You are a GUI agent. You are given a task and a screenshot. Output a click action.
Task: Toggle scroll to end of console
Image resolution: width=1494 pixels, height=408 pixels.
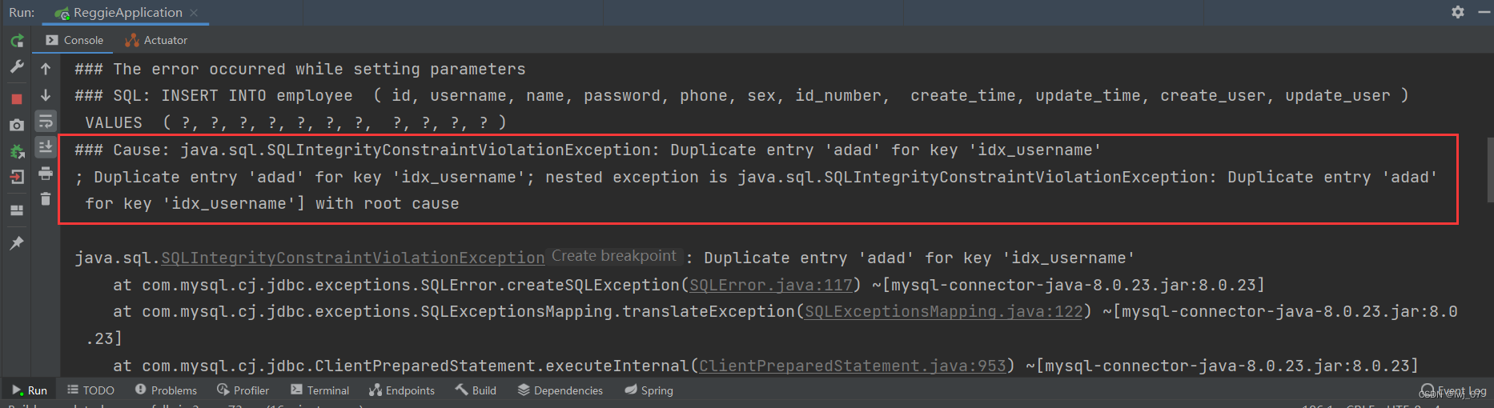(x=46, y=147)
